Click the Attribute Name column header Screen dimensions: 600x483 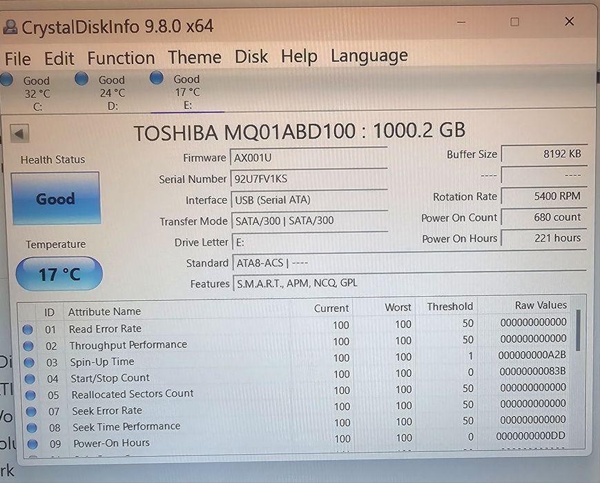click(x=104, y=312)
